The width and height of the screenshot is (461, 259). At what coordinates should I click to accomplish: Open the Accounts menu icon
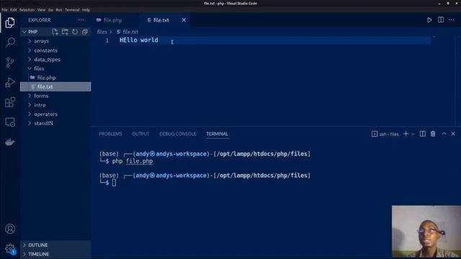tap(10, 229)
